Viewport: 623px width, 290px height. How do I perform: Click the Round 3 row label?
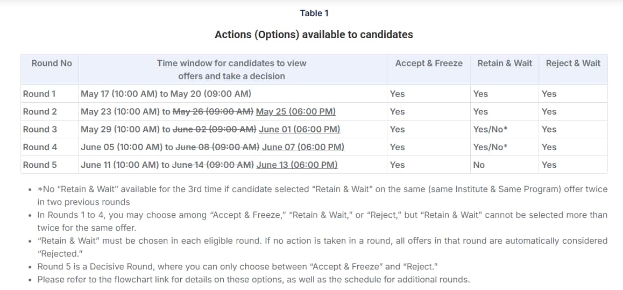(40, 130)
